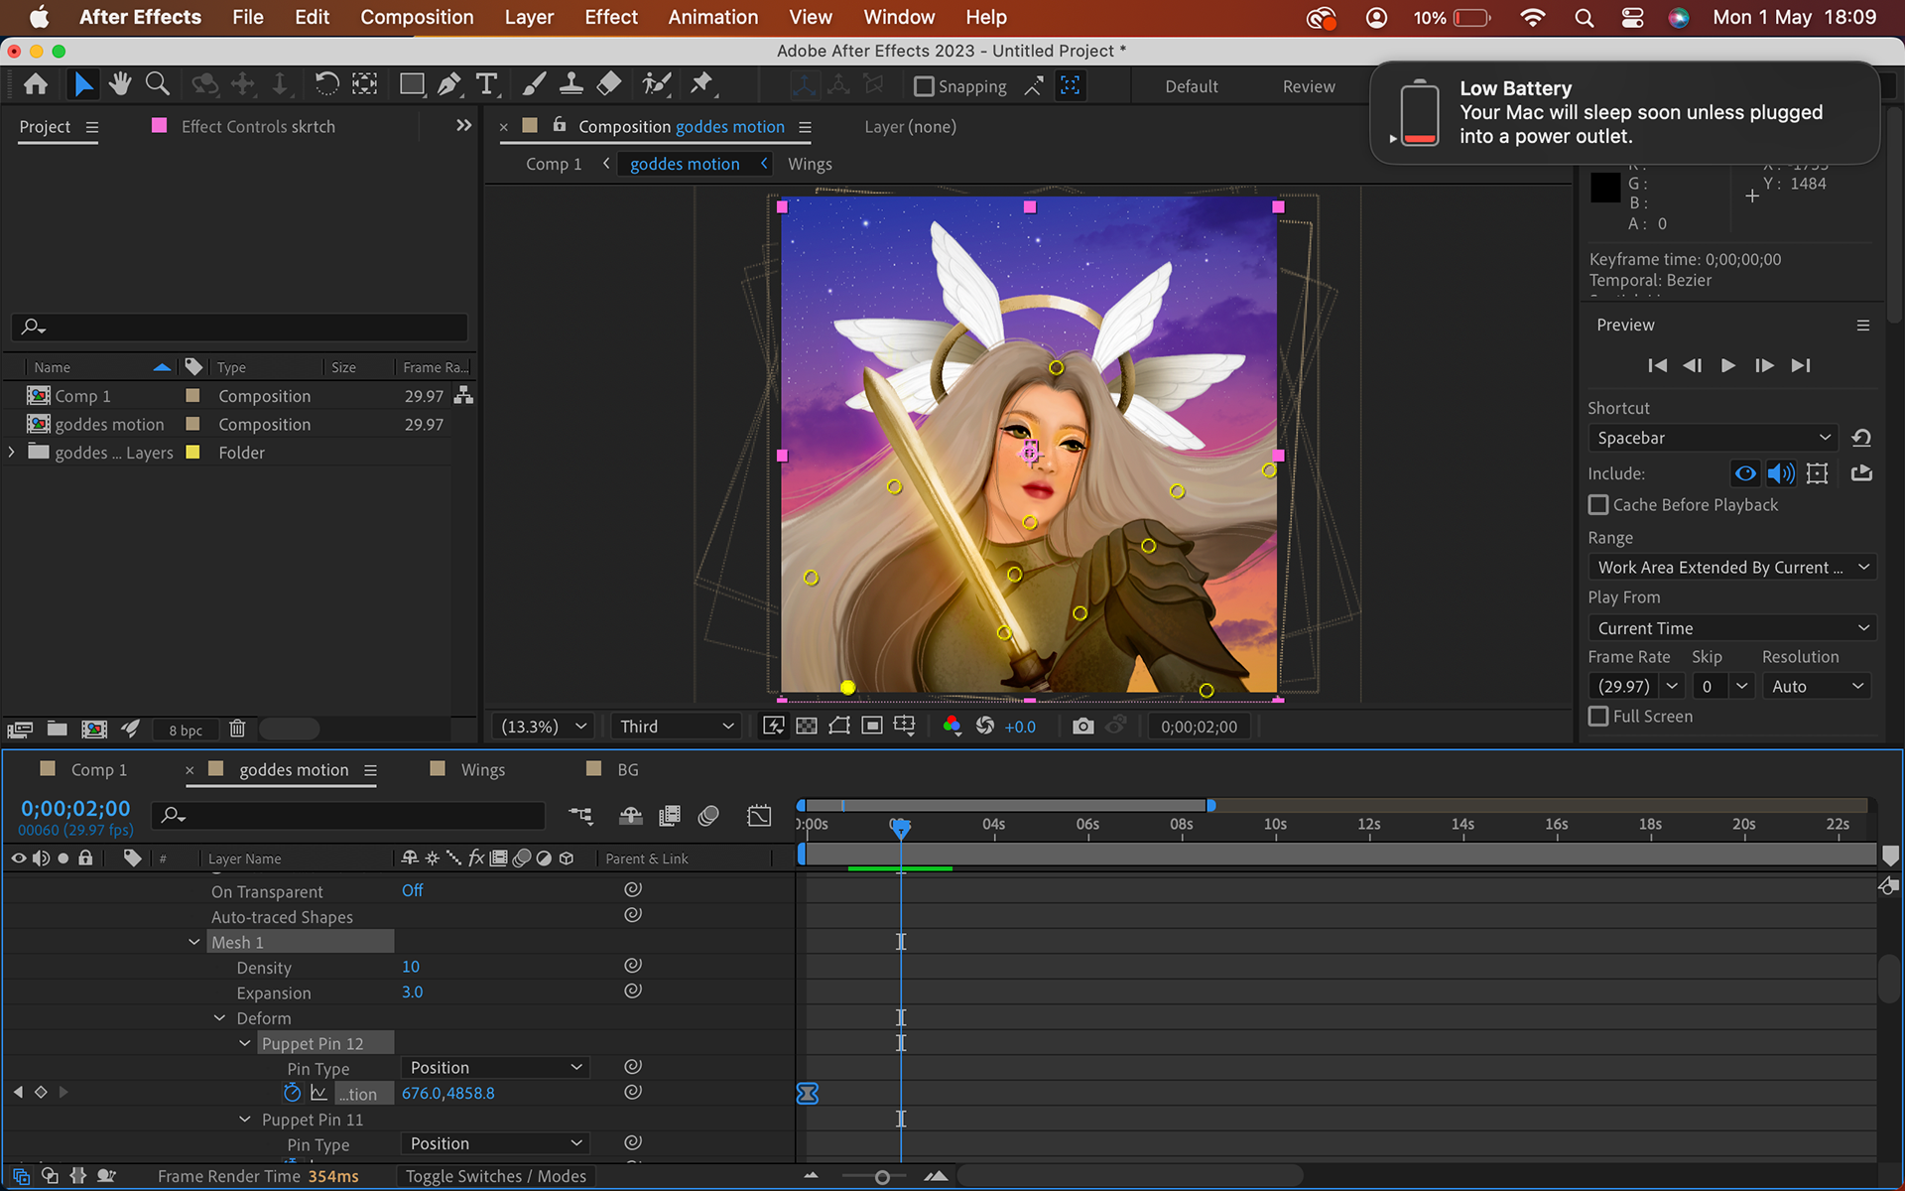Switch to the Comp 1 timeline tab
This screenshot has width=1905, height=1191.
(98, 769)
